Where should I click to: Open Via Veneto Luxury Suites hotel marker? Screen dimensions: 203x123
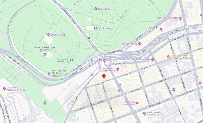click(x=180, y=19)
